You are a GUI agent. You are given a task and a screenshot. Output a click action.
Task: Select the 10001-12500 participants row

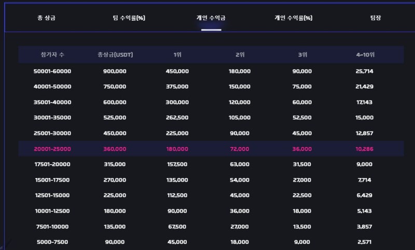(x=211, y=211)
